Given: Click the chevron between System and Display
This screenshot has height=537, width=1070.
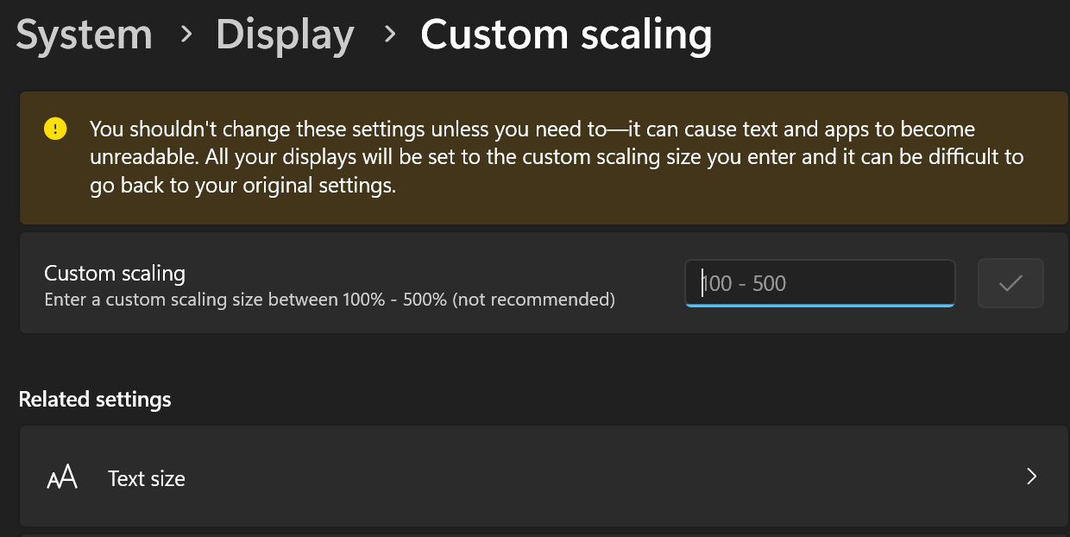Looking at the screenshot, I should coord(185,35).
